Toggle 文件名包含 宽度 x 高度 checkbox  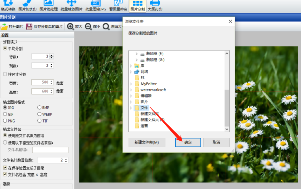click(5, 174)
